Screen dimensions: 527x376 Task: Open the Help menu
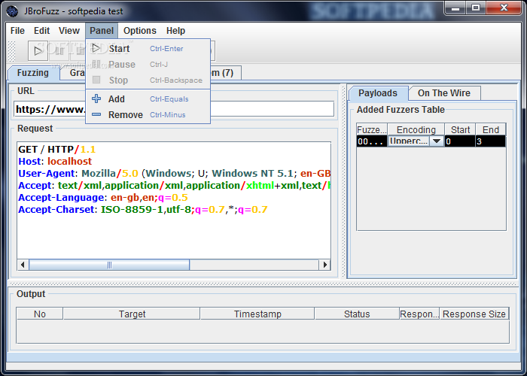click(175, 31)
